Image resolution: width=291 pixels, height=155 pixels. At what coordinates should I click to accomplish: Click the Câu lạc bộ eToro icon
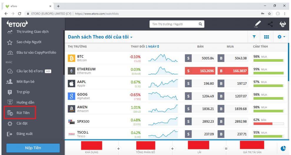point(10,71)
